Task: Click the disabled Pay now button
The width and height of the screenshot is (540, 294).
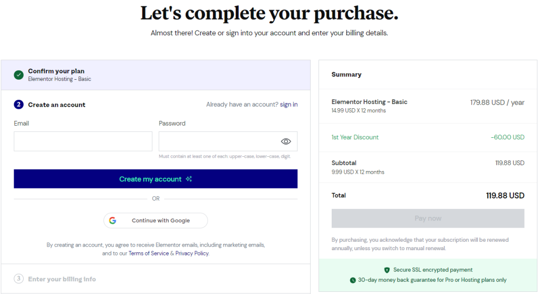Action: pos(428,218)
